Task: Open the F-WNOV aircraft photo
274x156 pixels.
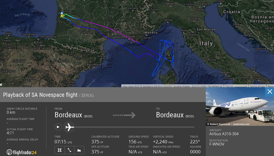Action: click(240, 106)
